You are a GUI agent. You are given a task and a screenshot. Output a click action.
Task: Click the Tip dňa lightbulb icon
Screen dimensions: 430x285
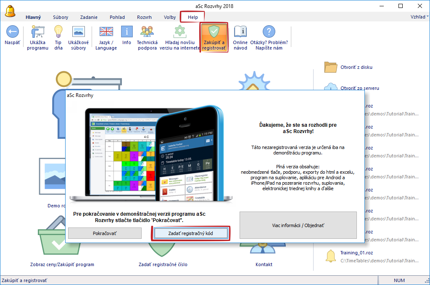point(58,32)
